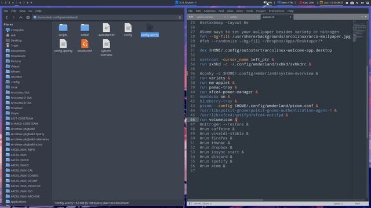Toggle side bar icon in editor status bar
This screenshot has width=371, height=208.
point(190,203)
